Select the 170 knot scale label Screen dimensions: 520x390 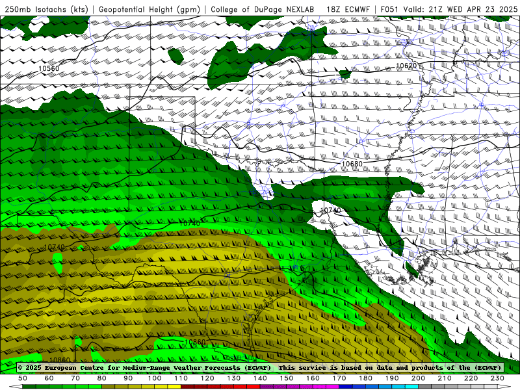339,378
